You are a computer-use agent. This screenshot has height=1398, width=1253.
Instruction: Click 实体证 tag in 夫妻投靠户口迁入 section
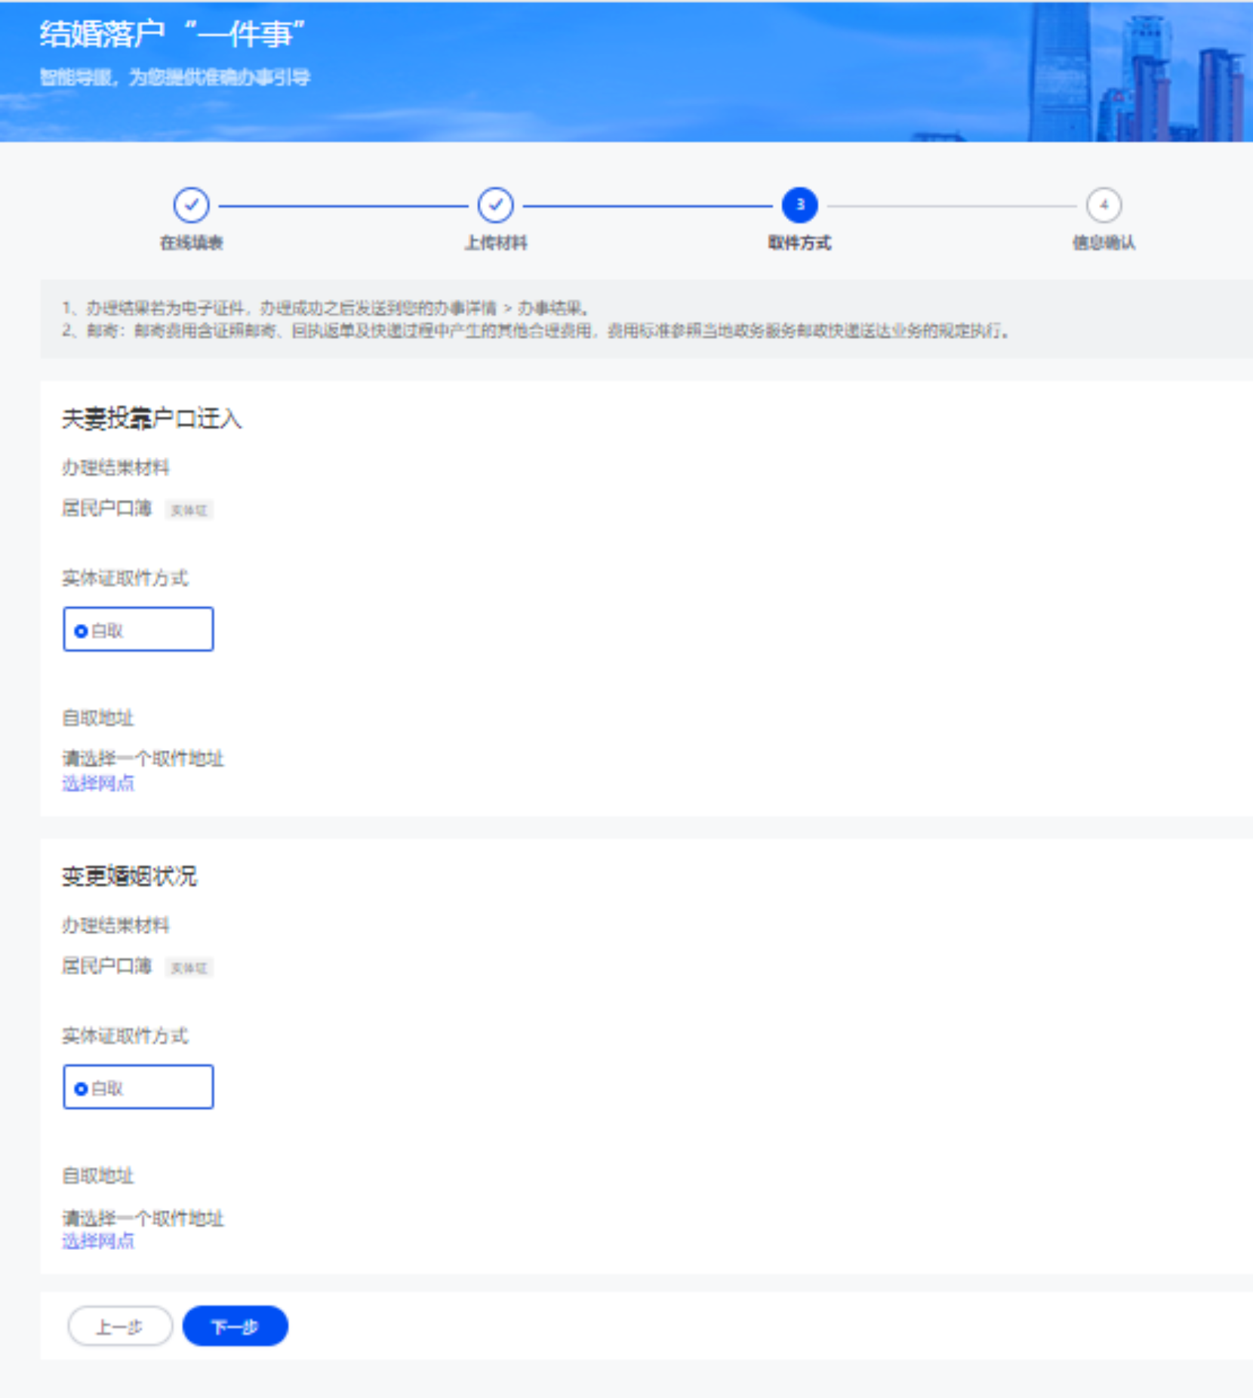tap(189, 511)
